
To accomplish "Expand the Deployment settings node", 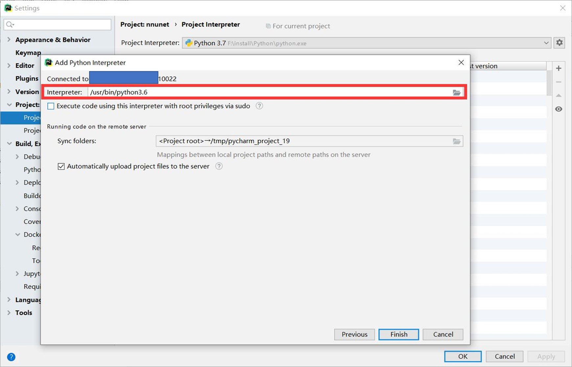I will (x=17, y=182).
